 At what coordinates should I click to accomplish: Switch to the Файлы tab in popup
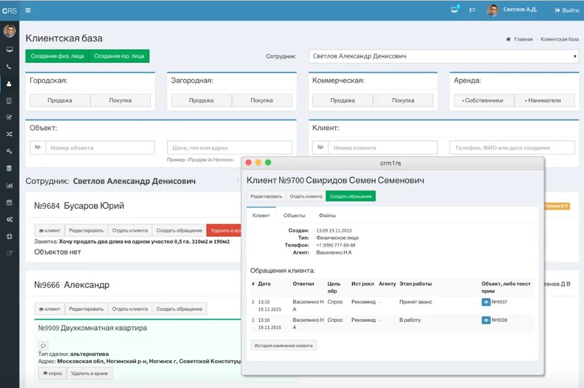pyautogui.click(x=327, y=215)
